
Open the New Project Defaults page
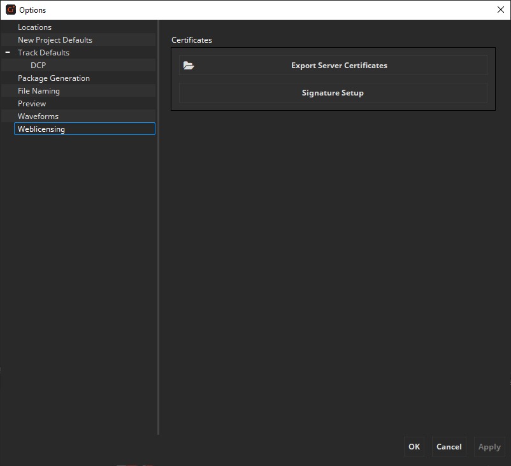point(55,40)
